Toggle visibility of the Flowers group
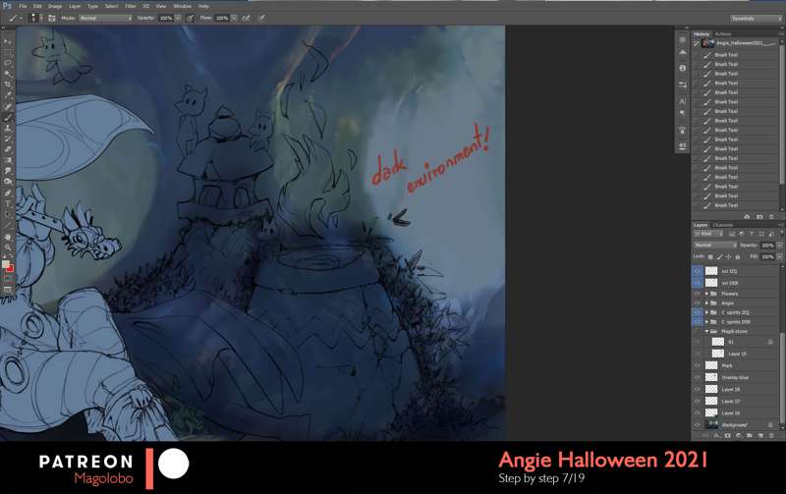Screen dimensions: 786x494 (x=698, y=294)
